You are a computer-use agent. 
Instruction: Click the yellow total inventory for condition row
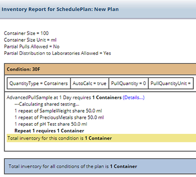pyautogui.click(x=101, y=138)
